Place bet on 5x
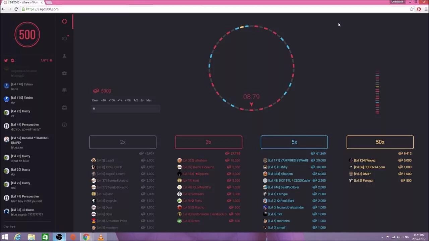Screen dimensions: 429x241 [x=294, y=142]
